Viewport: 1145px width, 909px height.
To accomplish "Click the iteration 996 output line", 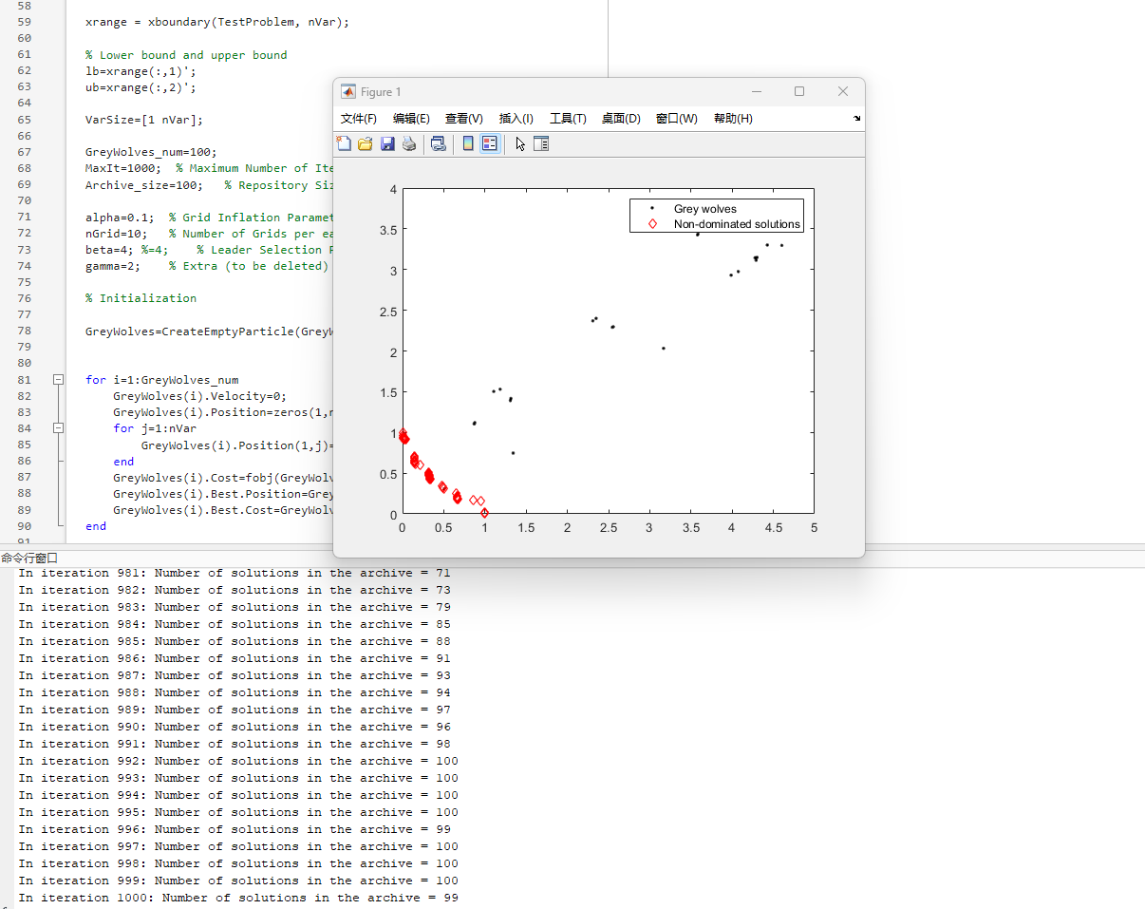I will pyautogui.click(x=235, y=829).
